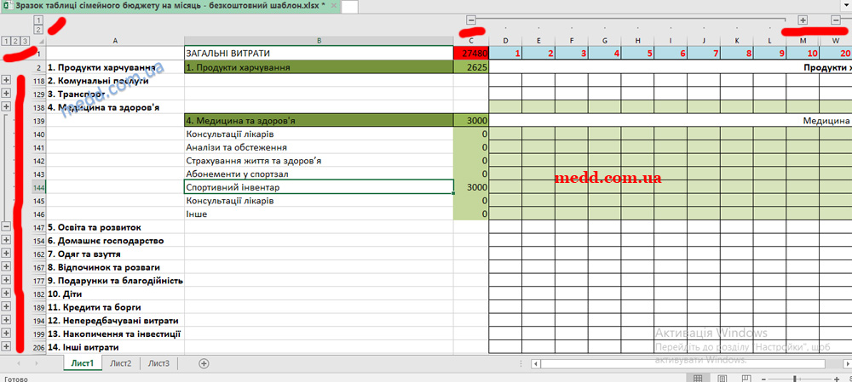Select the Аналізи та обстеження cell
Screen dimensions: 852x382
click(319, 147)
